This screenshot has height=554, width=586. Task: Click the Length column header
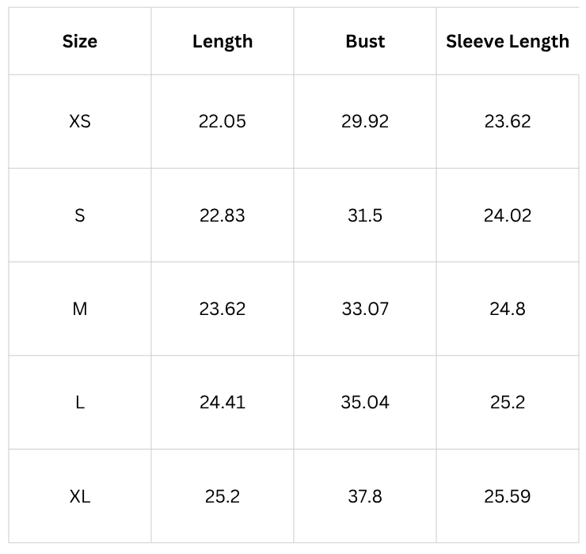pos(223,41)
